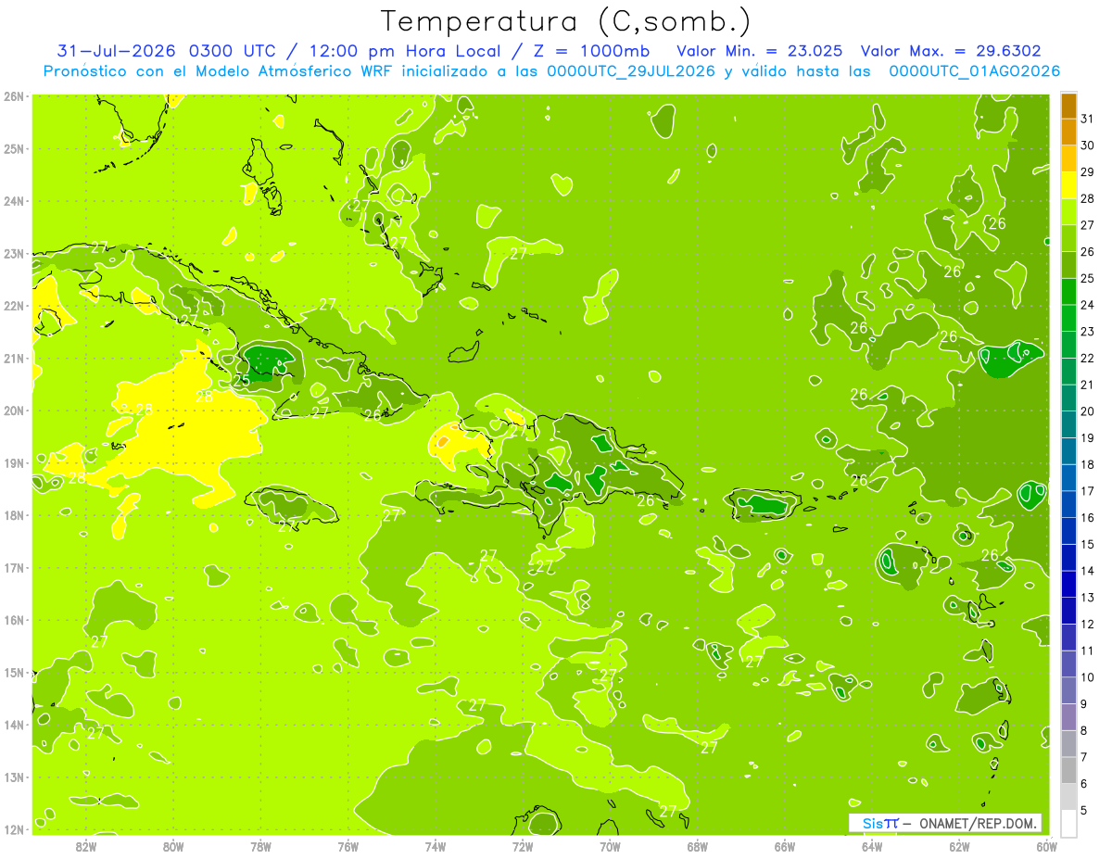Click the '9' label on the color scale
Image resolution: width=1112 pixels, height=859 pixels.
[1083, 703]
